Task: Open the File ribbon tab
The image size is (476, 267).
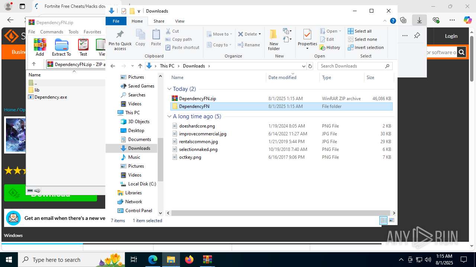Action: point(116,21)
